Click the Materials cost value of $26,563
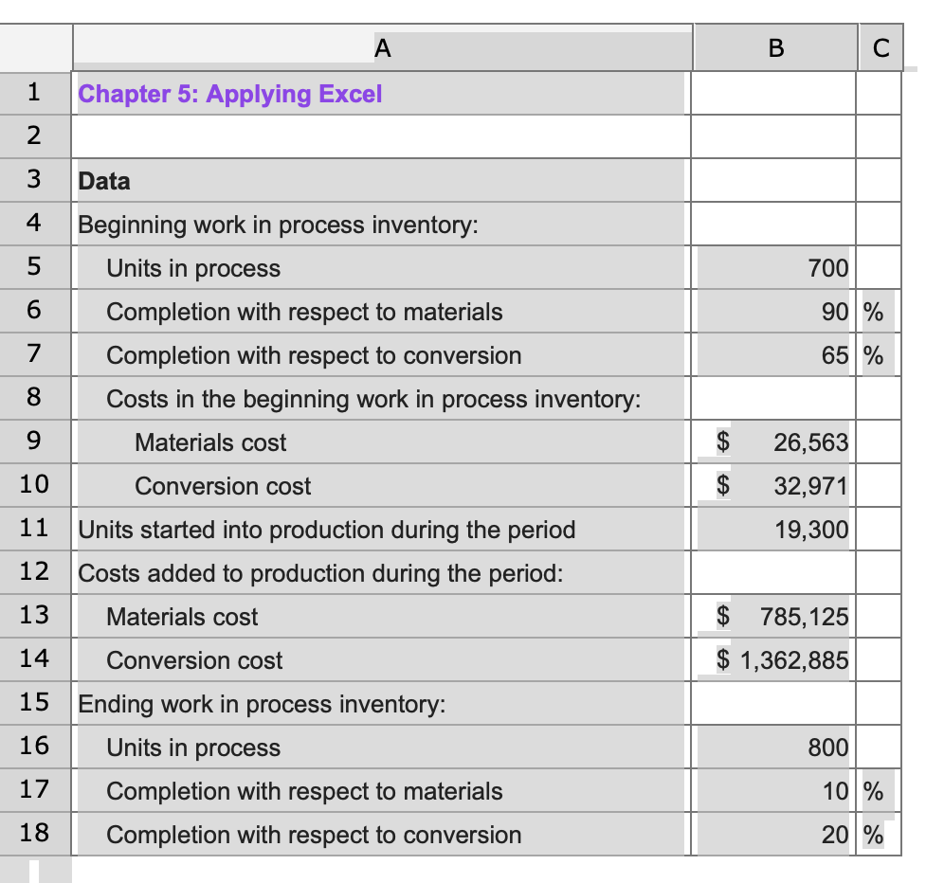Image resolution: width=944 pixels, height=883 pixels. tap(775, 442)
